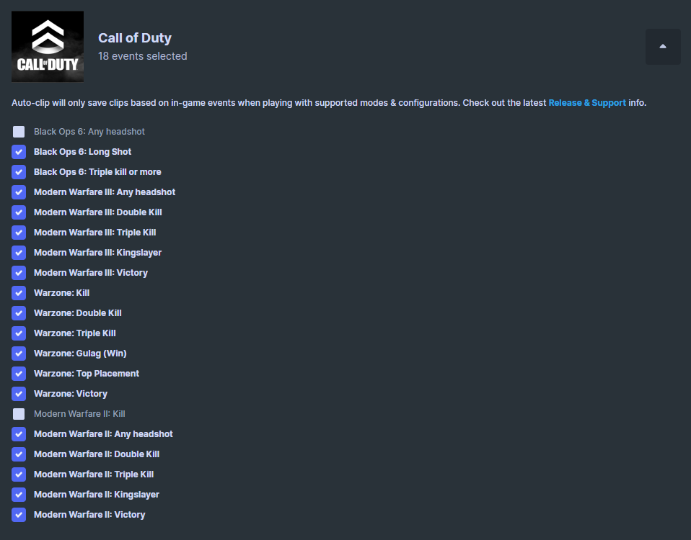
Task: Uncheck the Warzone: Kill event
Action: tap(19, 293)
